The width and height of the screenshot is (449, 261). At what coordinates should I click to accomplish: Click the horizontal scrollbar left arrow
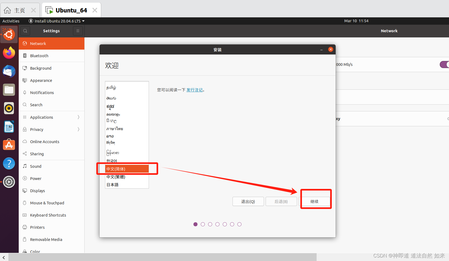tap(4, 257)
